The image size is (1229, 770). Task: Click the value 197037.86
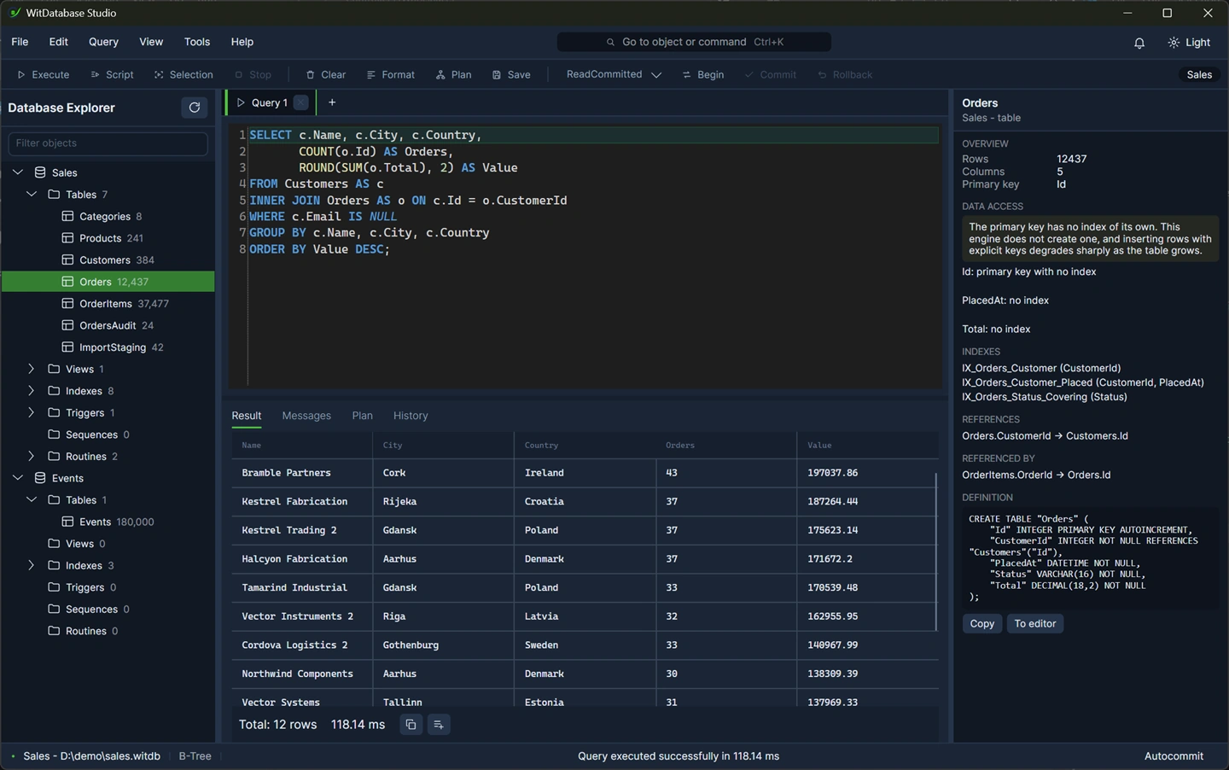tap(832, 473)
